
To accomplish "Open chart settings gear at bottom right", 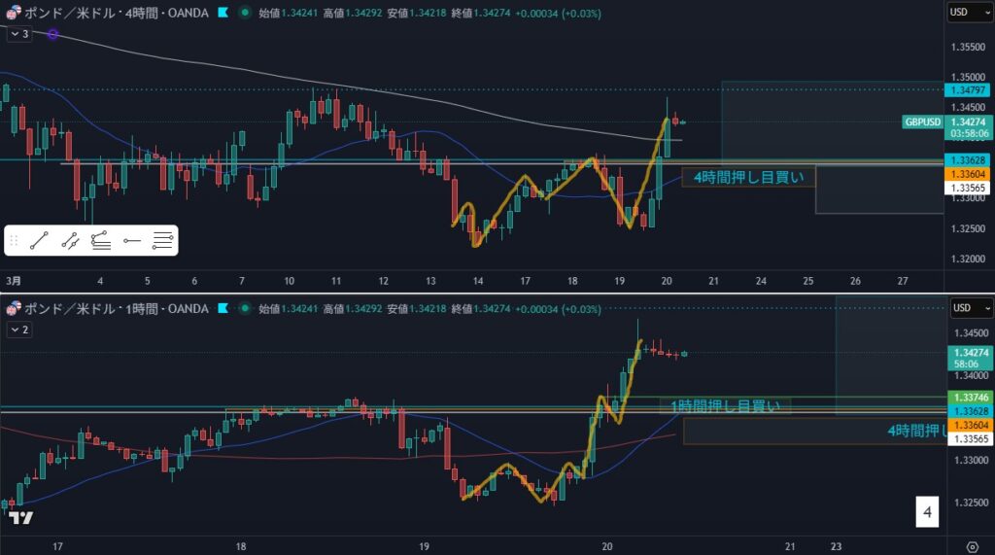I will coord(972,545).
